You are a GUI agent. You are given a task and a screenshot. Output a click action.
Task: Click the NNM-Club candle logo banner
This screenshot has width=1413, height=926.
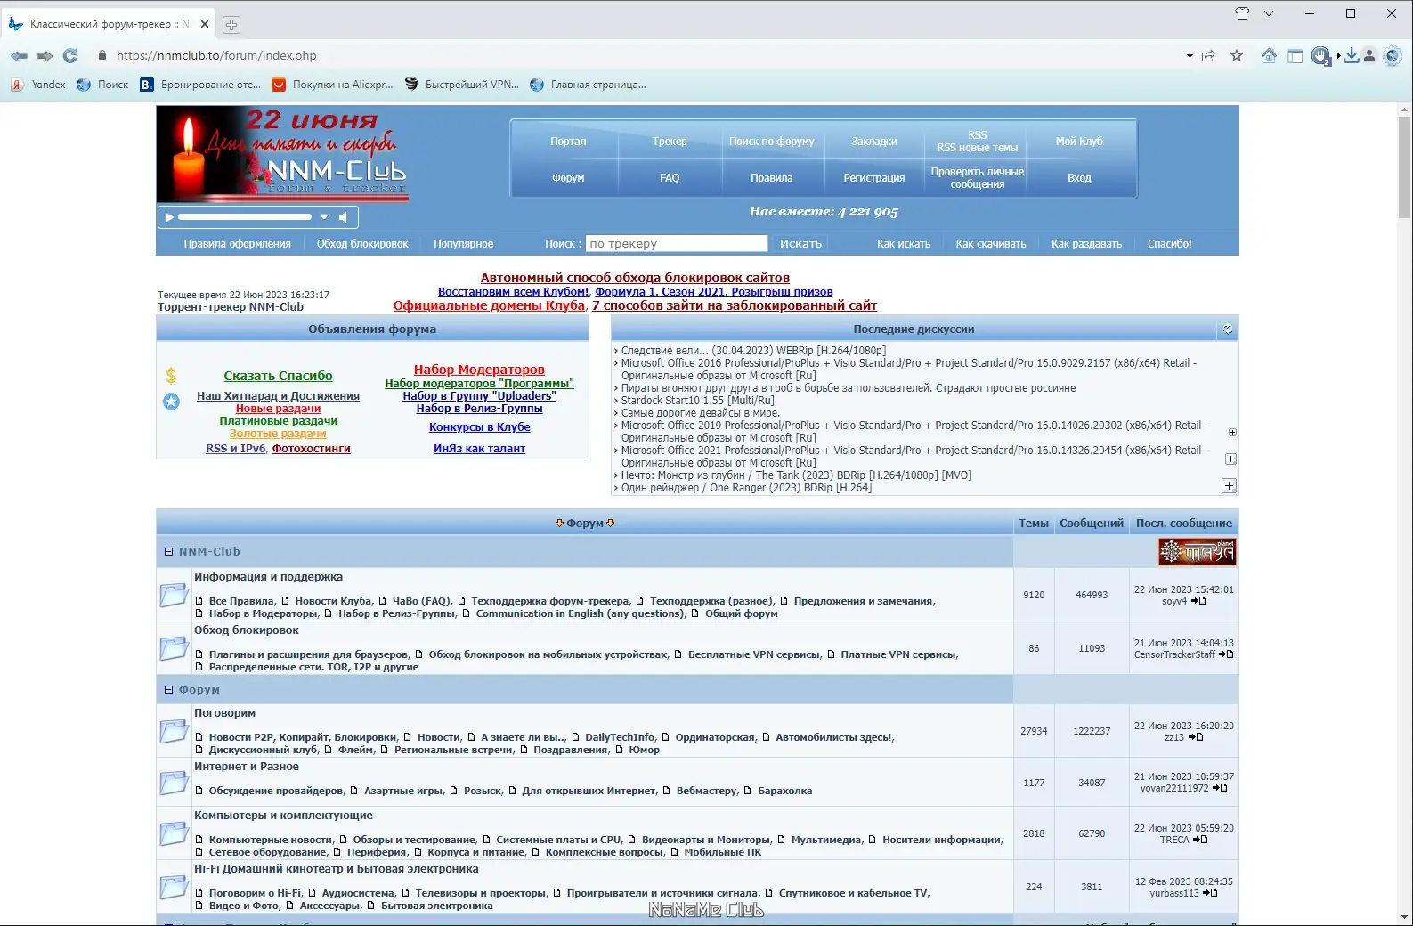[282, 153]
